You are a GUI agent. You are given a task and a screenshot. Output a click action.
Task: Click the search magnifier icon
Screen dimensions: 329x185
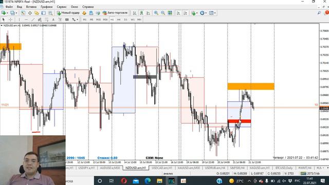[x=319, y=13]
